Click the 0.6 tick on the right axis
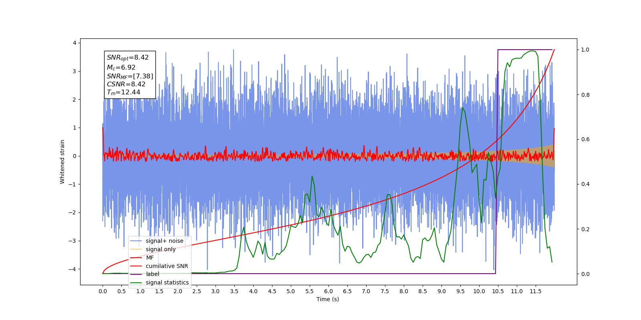The height and width of the screenshot is (320, 641). click(x=585, y=140)
